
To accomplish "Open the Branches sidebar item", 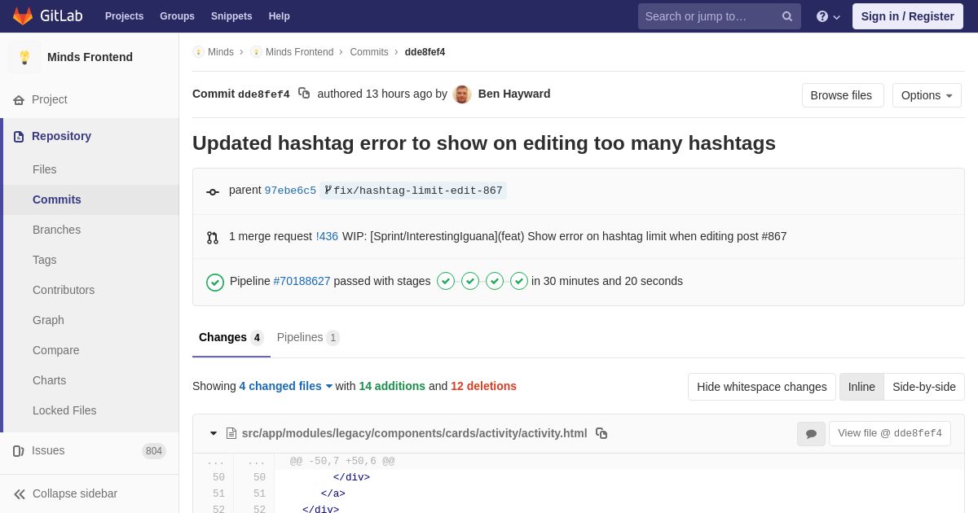I will (x=56, y=230).
